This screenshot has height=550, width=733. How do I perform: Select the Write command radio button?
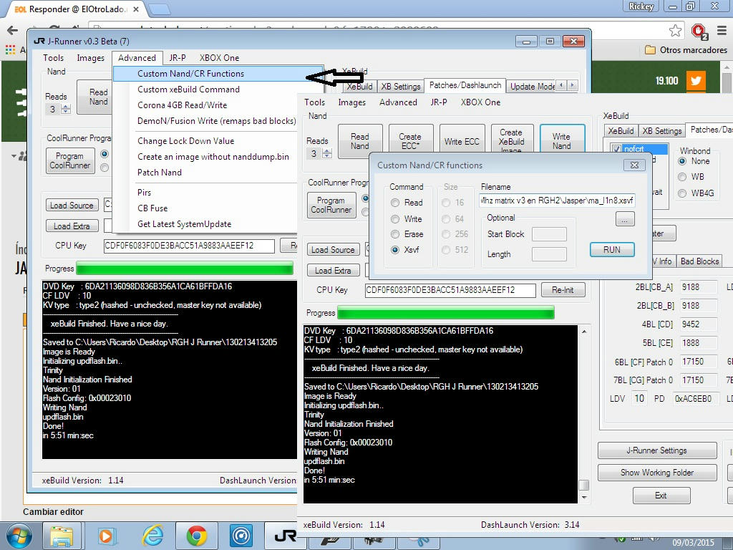pyautogui.click(x=395, y=219)
